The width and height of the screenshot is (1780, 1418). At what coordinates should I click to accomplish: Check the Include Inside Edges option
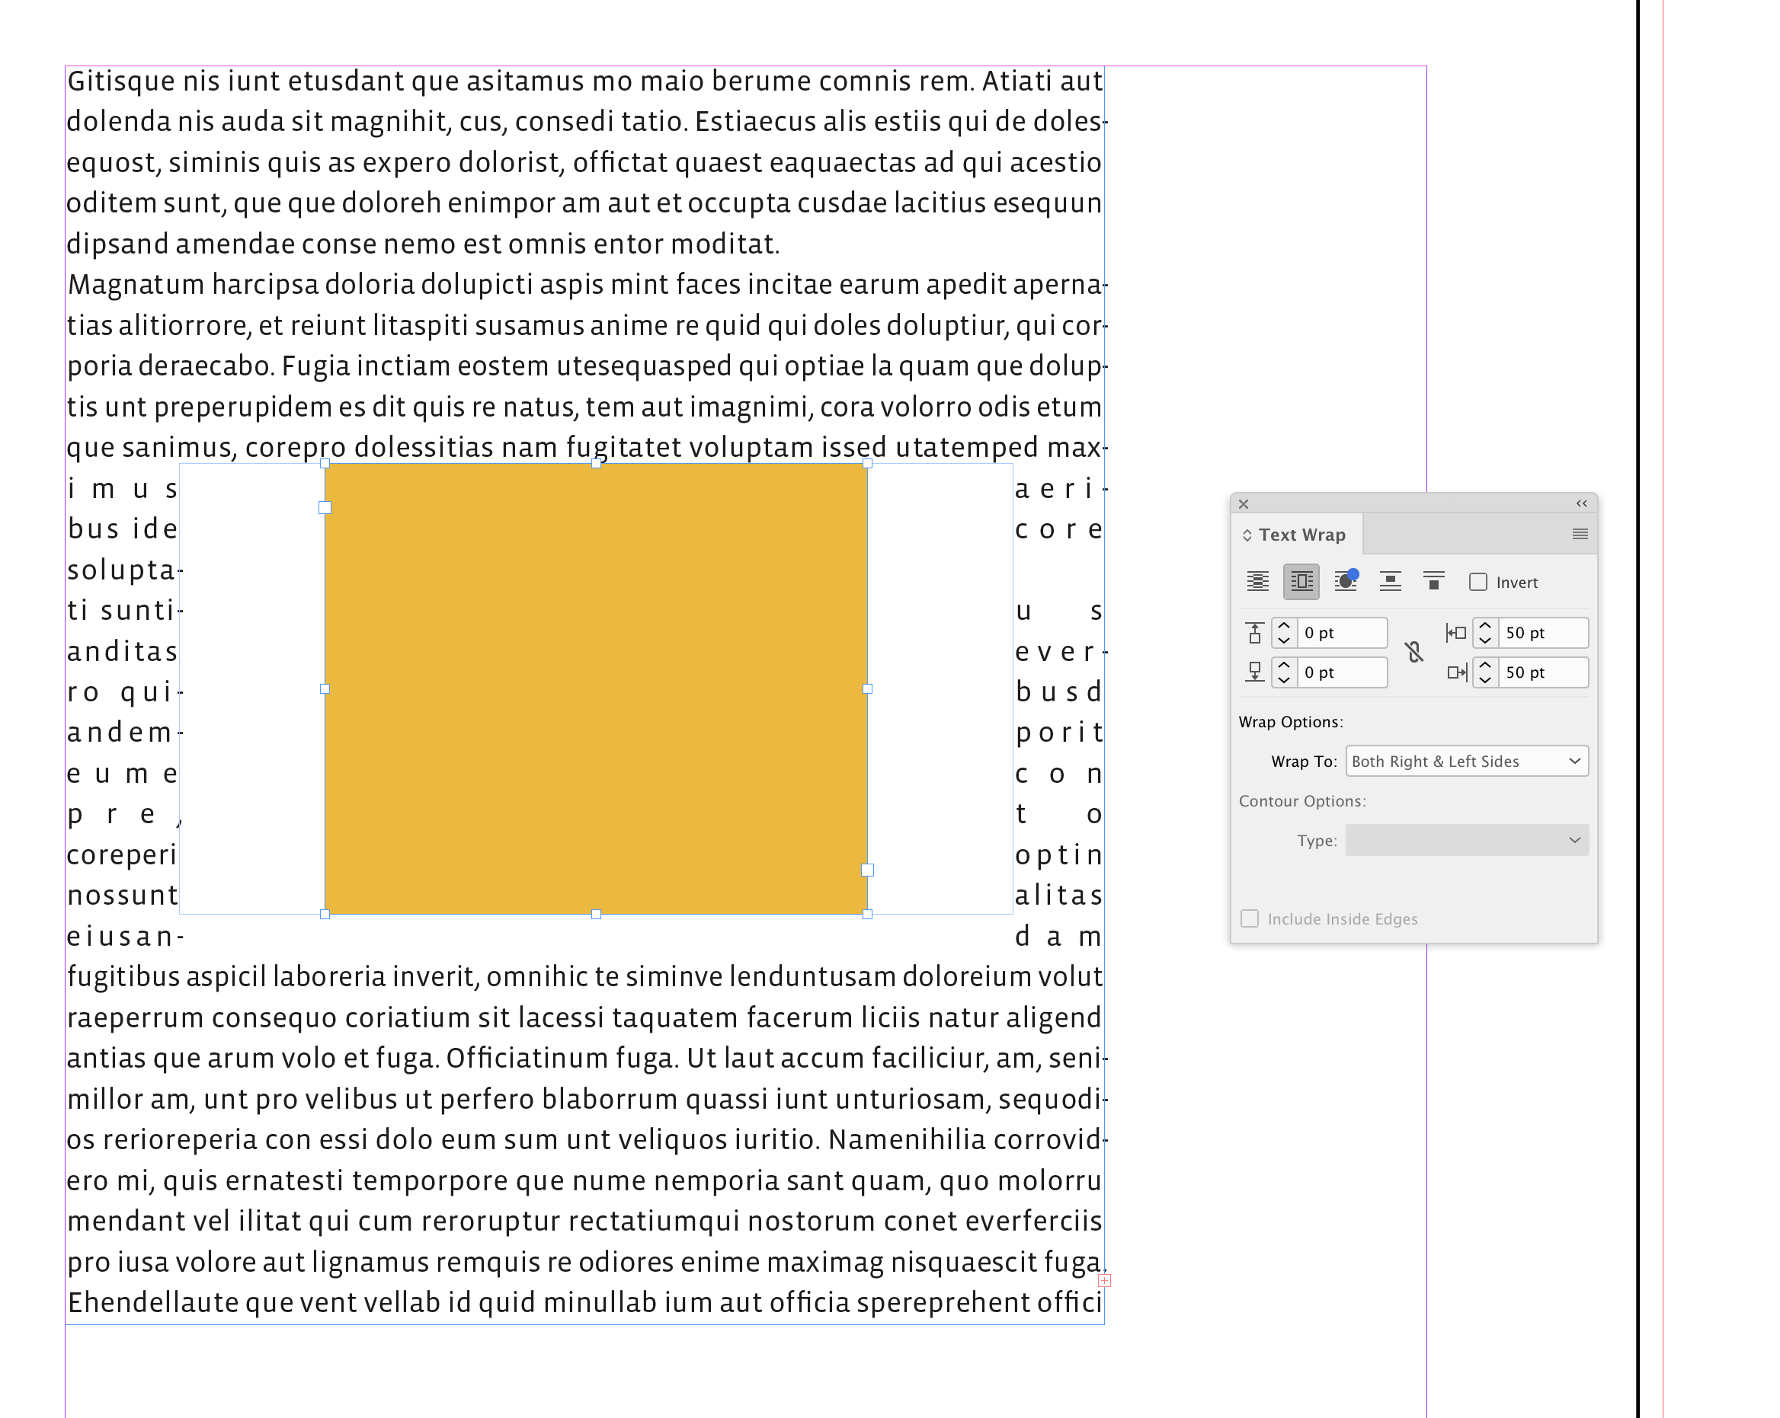[x=1249, y=918]
